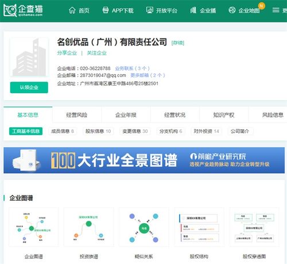Screen dimensions: 287x264
Task: Switch to the 企业年报 tab
Action: (126, 115)
